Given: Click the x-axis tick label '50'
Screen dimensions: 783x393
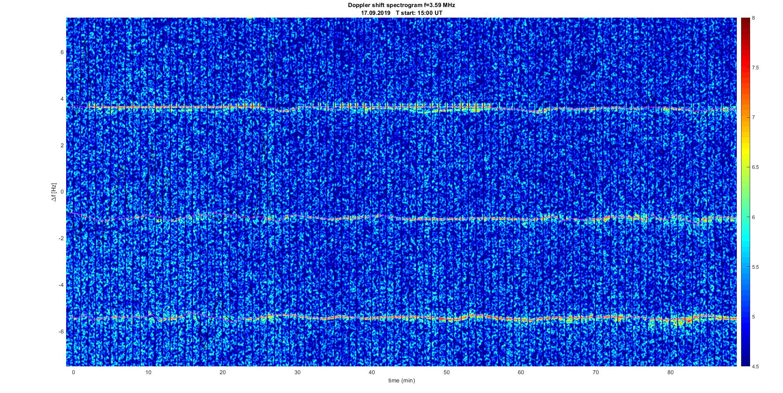Looking at the screenshot, I should click(446, 372).
